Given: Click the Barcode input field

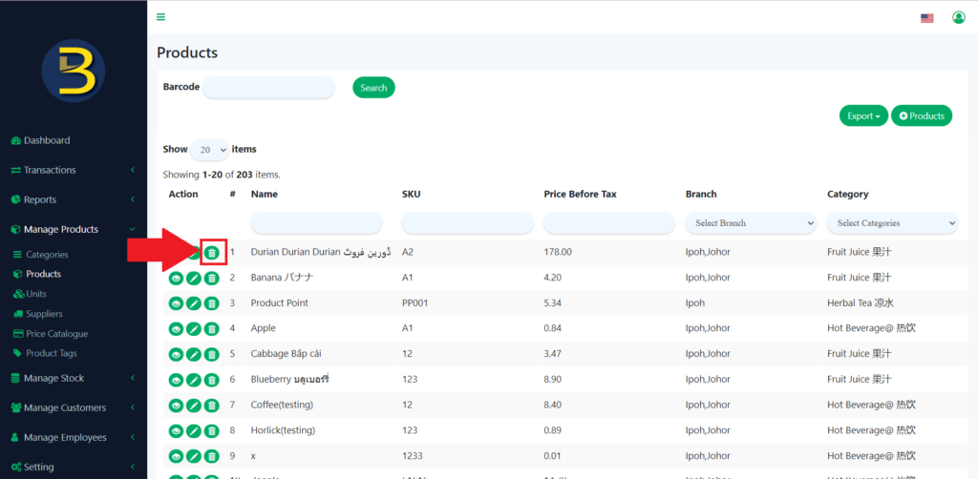Looking at the screenshot, I should click(x=268, y=88).
